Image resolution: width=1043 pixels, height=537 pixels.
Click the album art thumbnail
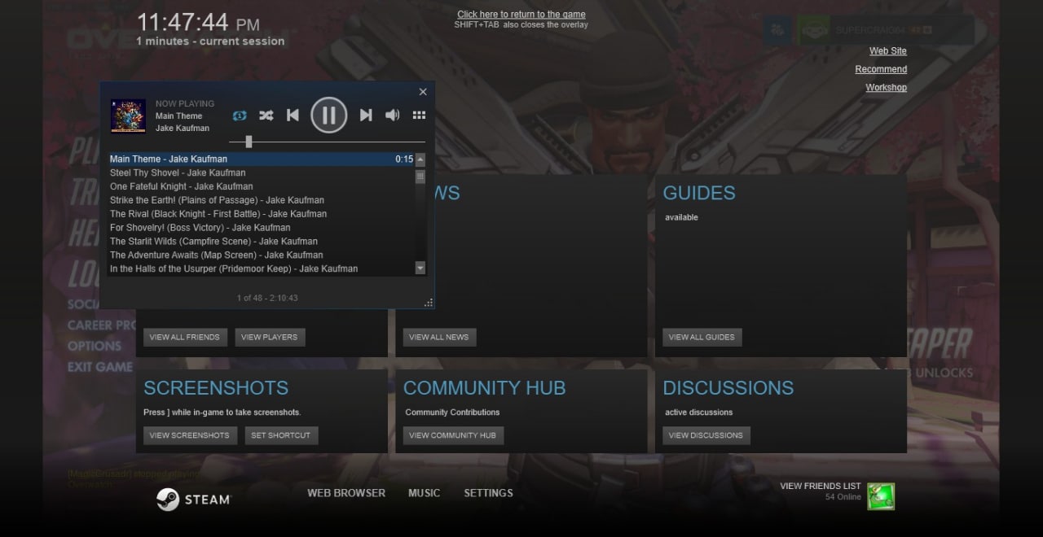(x=128, y=116)
